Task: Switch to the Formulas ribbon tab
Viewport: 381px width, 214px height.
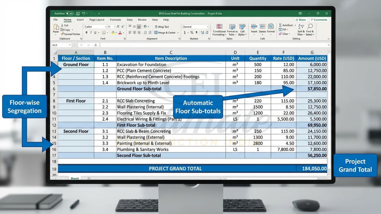Action: coord(115,20)
